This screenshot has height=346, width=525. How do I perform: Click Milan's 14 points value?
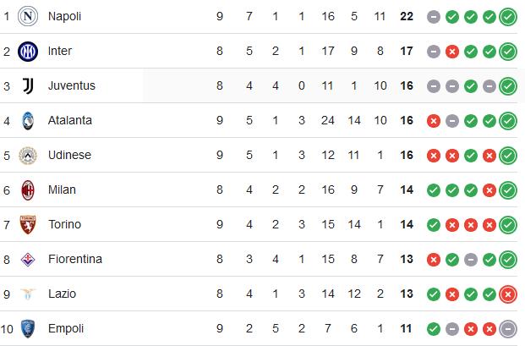coord(407,189)
